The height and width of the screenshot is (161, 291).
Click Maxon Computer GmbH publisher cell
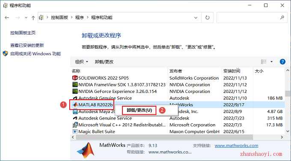[x=194, y=131]
